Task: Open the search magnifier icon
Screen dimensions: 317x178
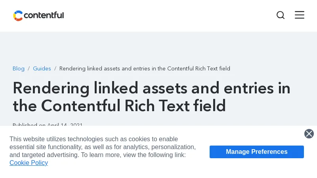Action: [281, 15]
